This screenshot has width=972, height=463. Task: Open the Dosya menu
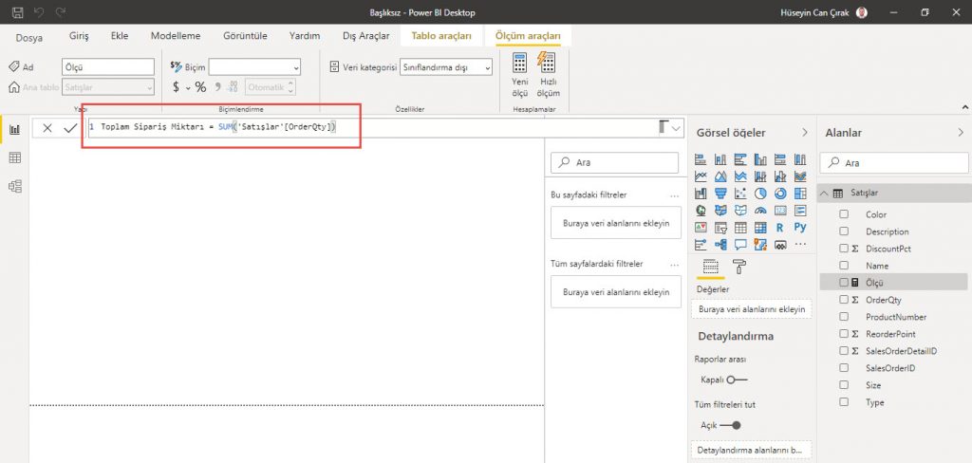[x=29, y=37]
